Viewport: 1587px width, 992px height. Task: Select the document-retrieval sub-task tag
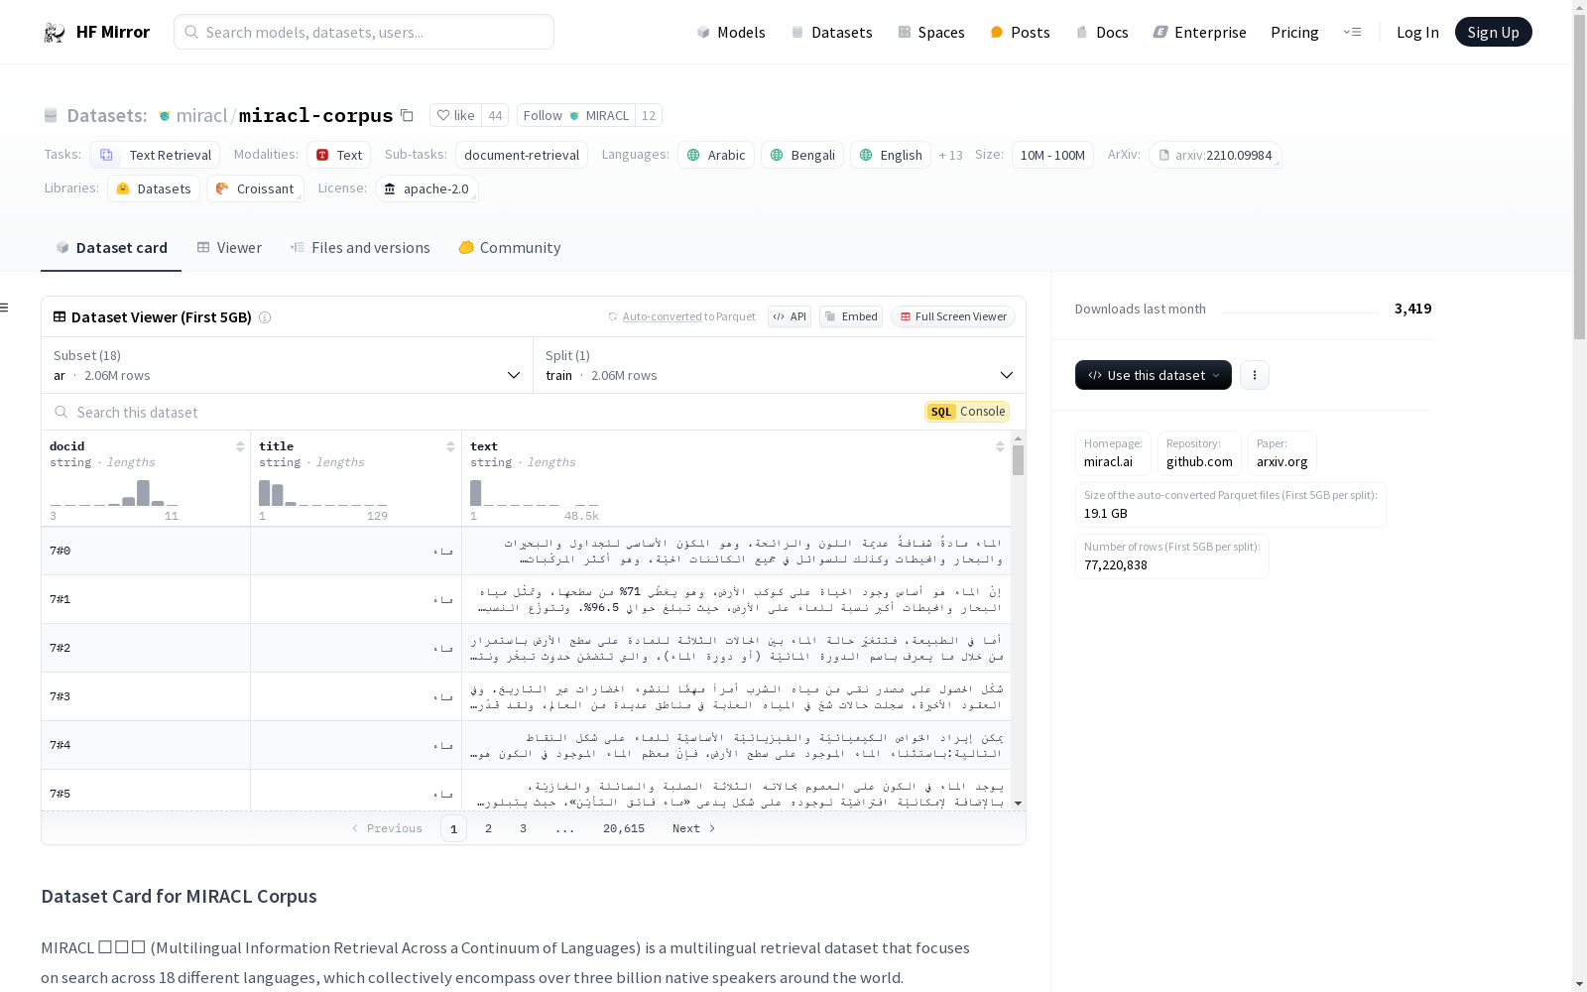click(x=522, y=155)
